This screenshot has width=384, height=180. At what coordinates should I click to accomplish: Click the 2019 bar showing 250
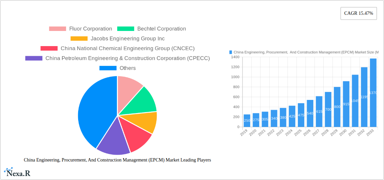pos(247,121)
